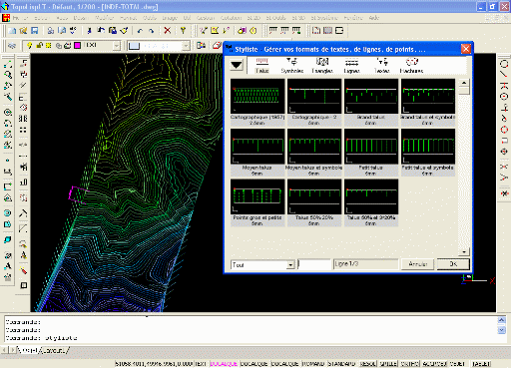This screenshot has height=368, width=511.
Task: Switch to the Lignes tab in Styliste
Action: tap(351, 66)
